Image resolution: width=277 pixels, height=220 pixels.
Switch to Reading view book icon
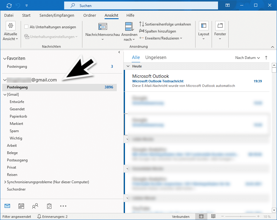213,216
